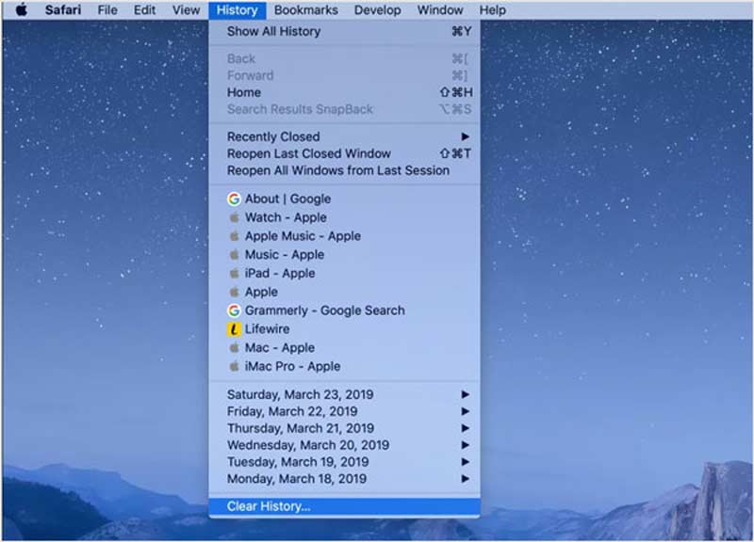754x542 pixels.
Task: Select Clear History... menu item
Action: pos(344,506)
